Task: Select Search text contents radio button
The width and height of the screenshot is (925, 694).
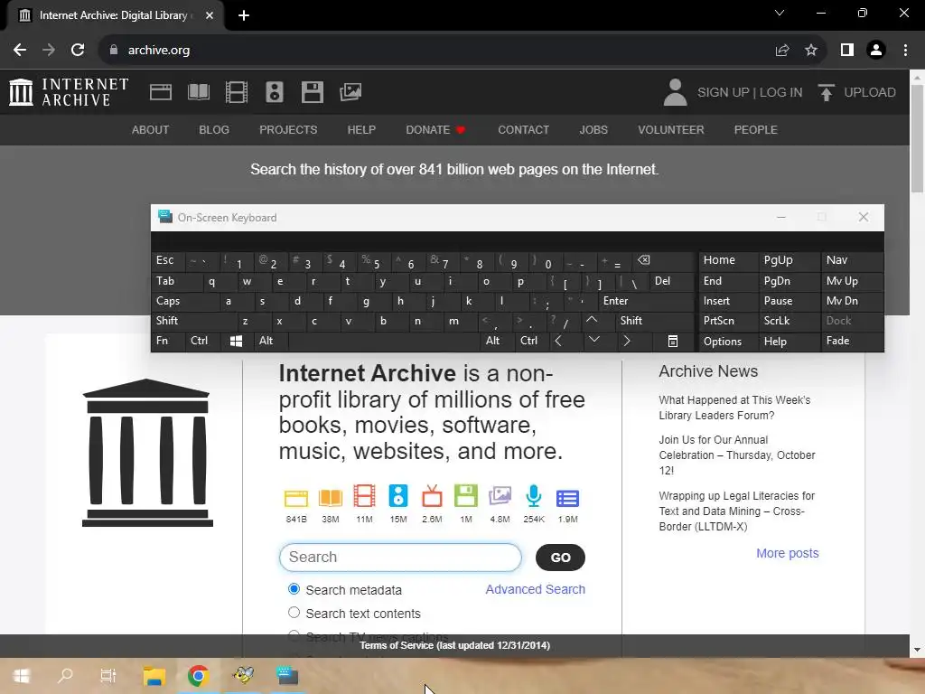Action: click(294, 613)
